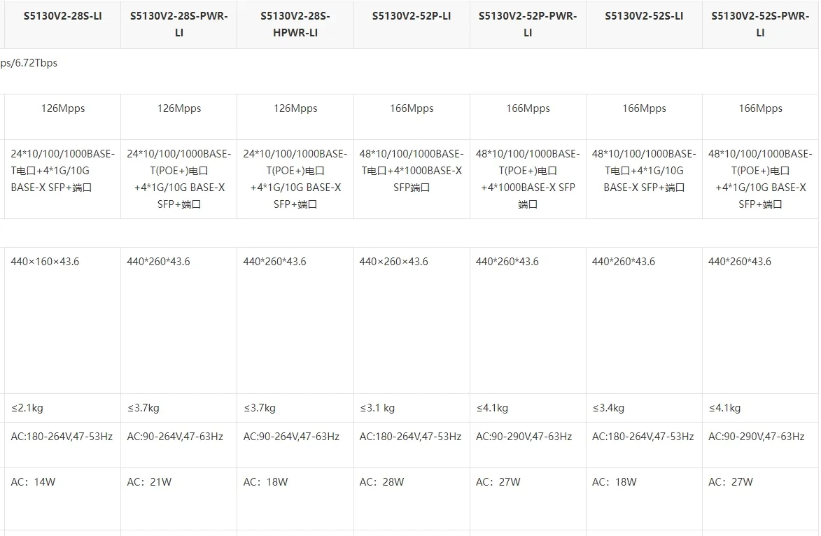Select the S5130V2-52P-LI column header
The image size is (821, 536).
coord(411,15)
